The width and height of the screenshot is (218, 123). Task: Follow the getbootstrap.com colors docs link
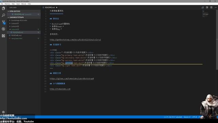click(x=75, y=40)
